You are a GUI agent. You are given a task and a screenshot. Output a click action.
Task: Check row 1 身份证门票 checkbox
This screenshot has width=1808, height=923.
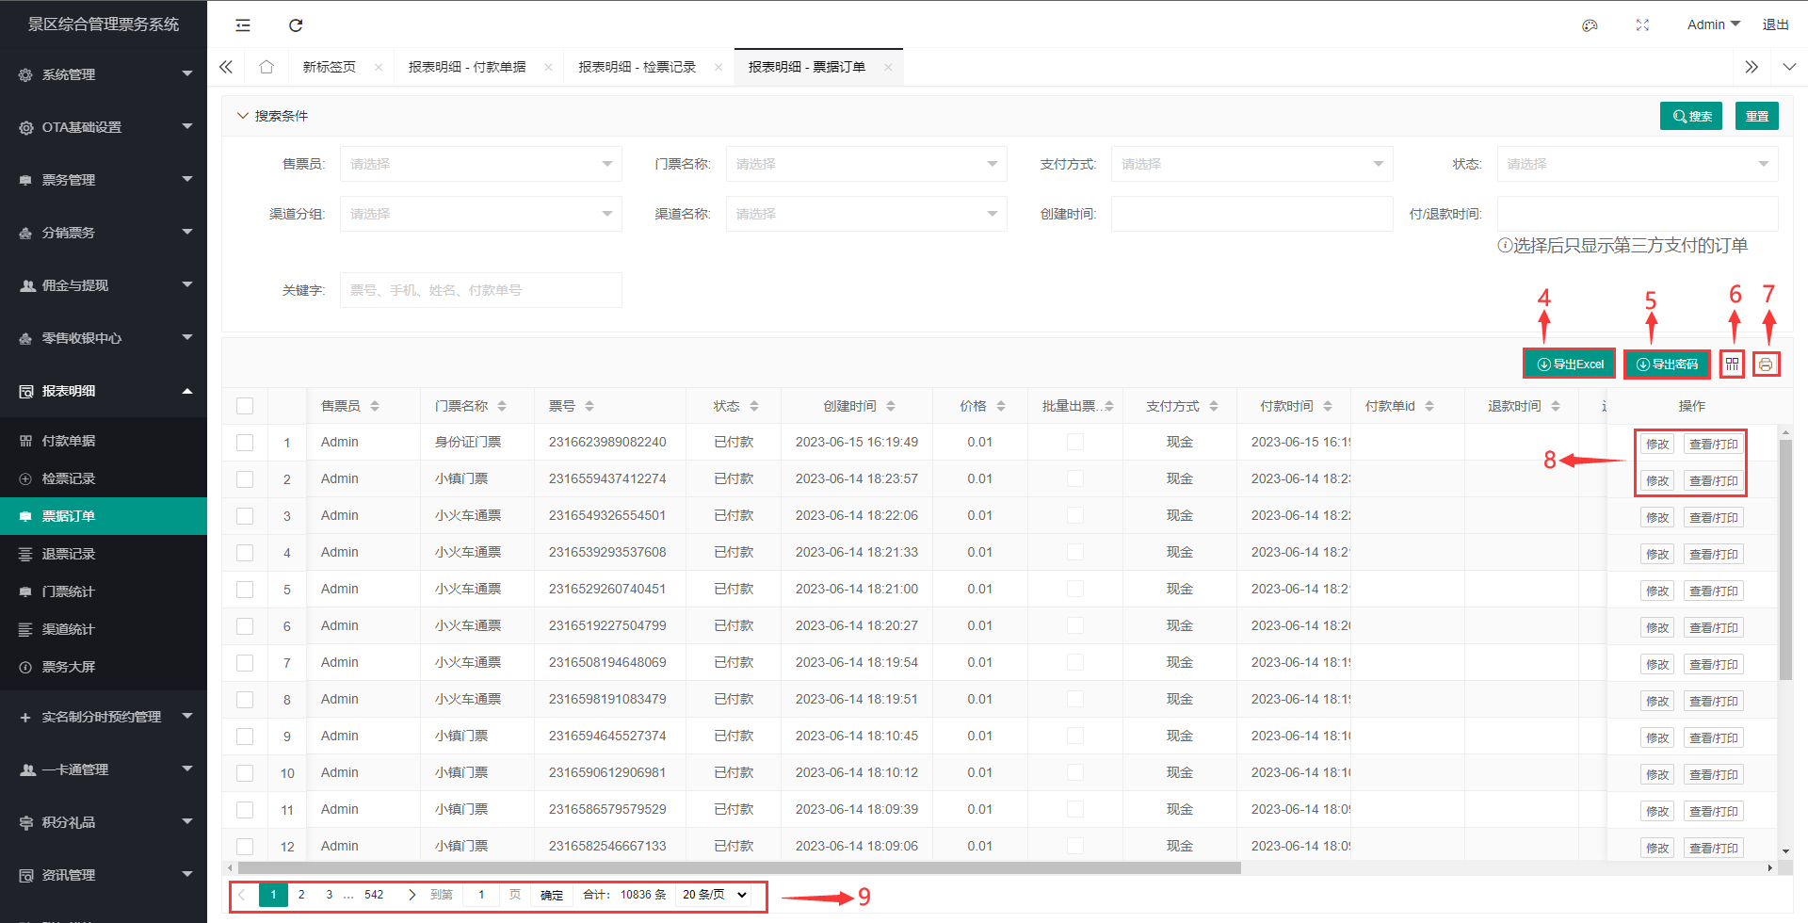tap(245, 442)
